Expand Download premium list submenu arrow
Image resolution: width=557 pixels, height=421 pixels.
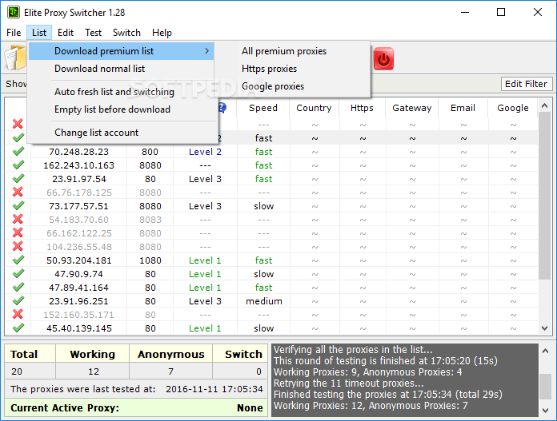coord(206,51)
